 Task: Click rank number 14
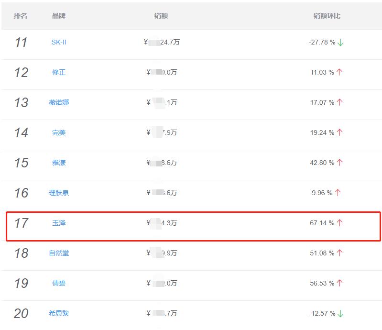(x=21, y=133)
